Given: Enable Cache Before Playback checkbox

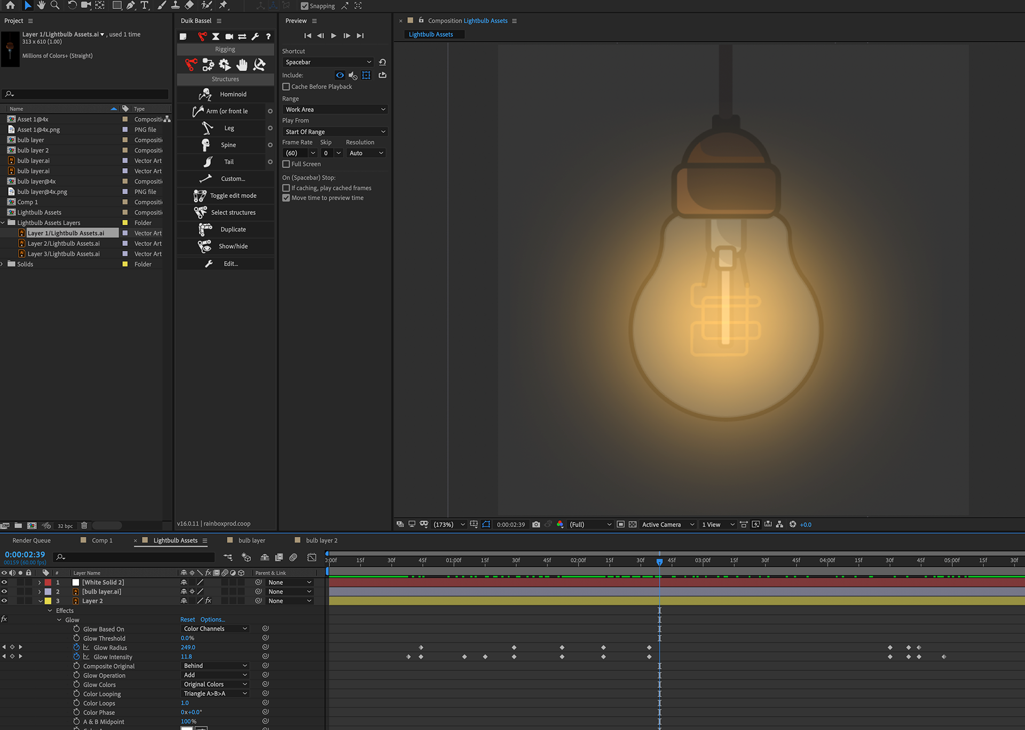Looking at the screenshot, I should click(x=286, y=87).
